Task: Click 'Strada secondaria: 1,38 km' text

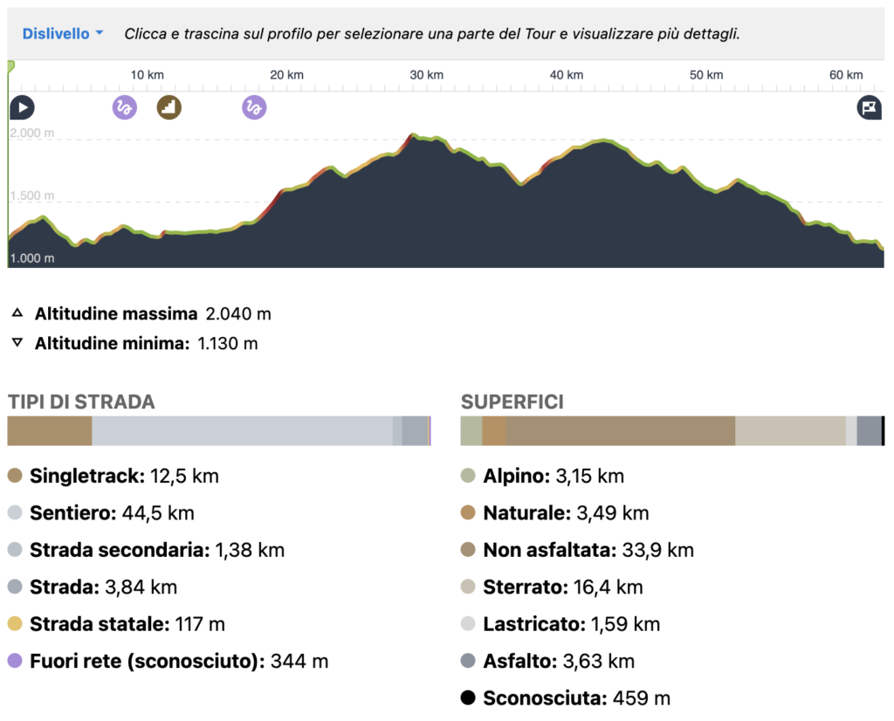Action: pos(157,550)
